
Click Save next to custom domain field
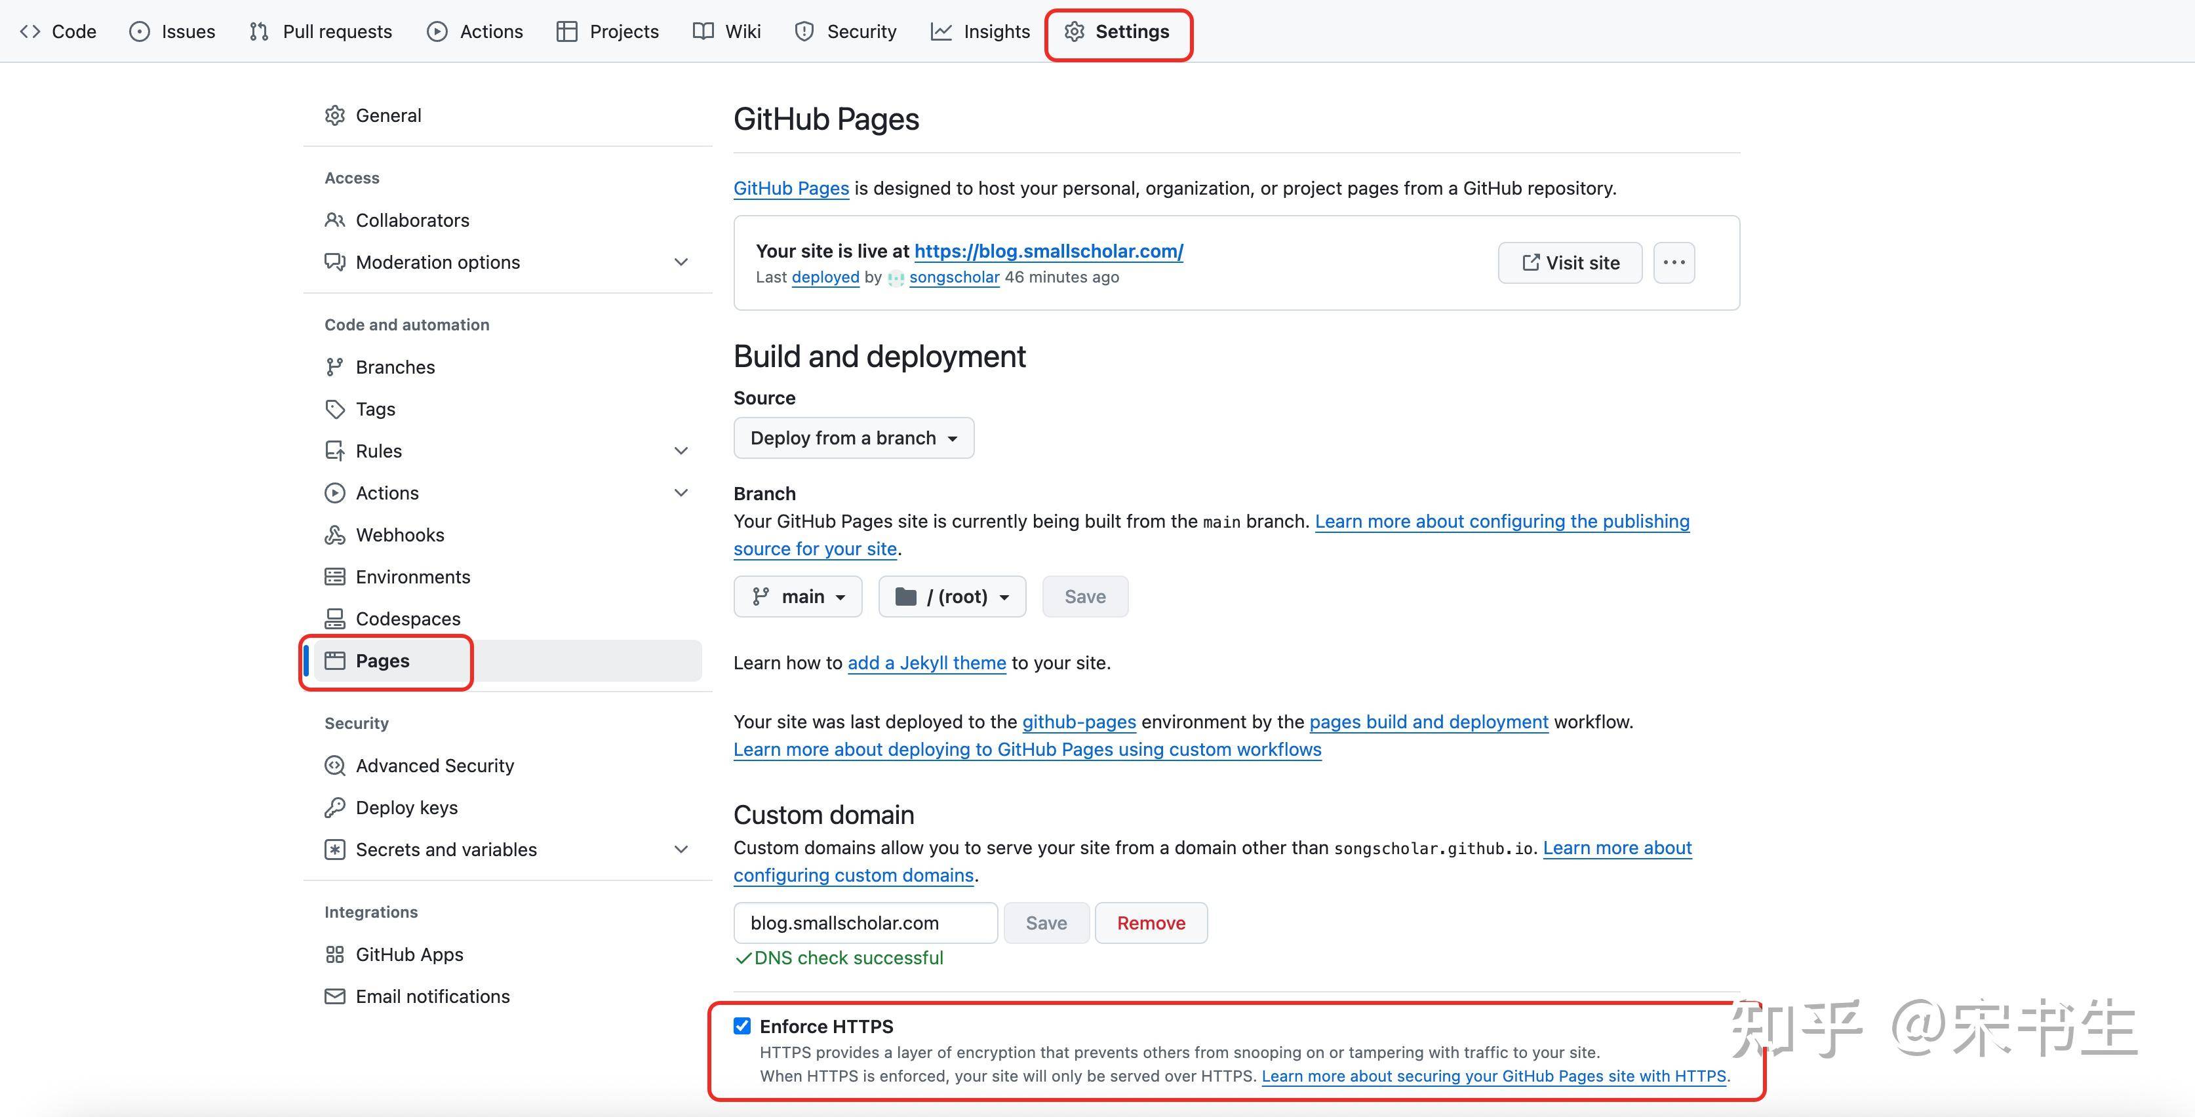click(x=1046, y=923)
